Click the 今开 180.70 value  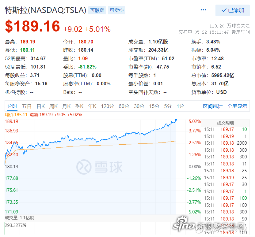pos(86,42)
